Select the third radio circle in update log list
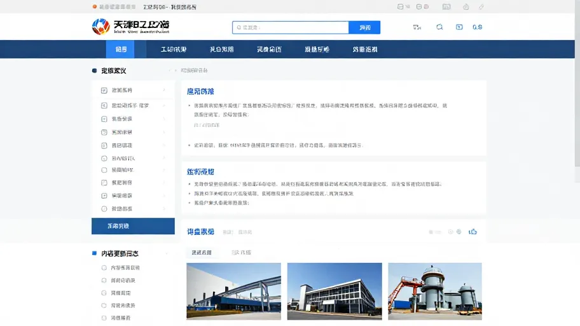Screen dimensions: 580x326 [104, 293]
